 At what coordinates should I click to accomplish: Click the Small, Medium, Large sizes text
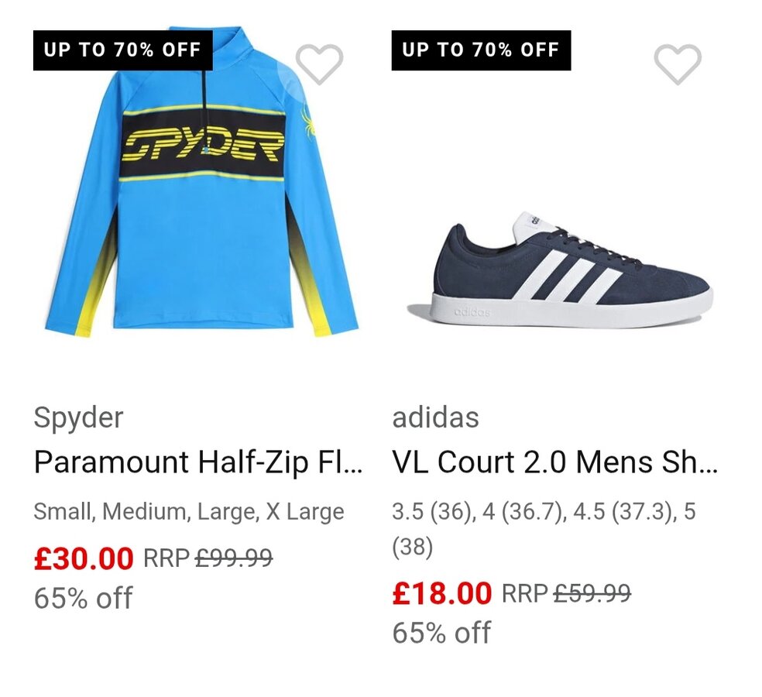(189, 511)
